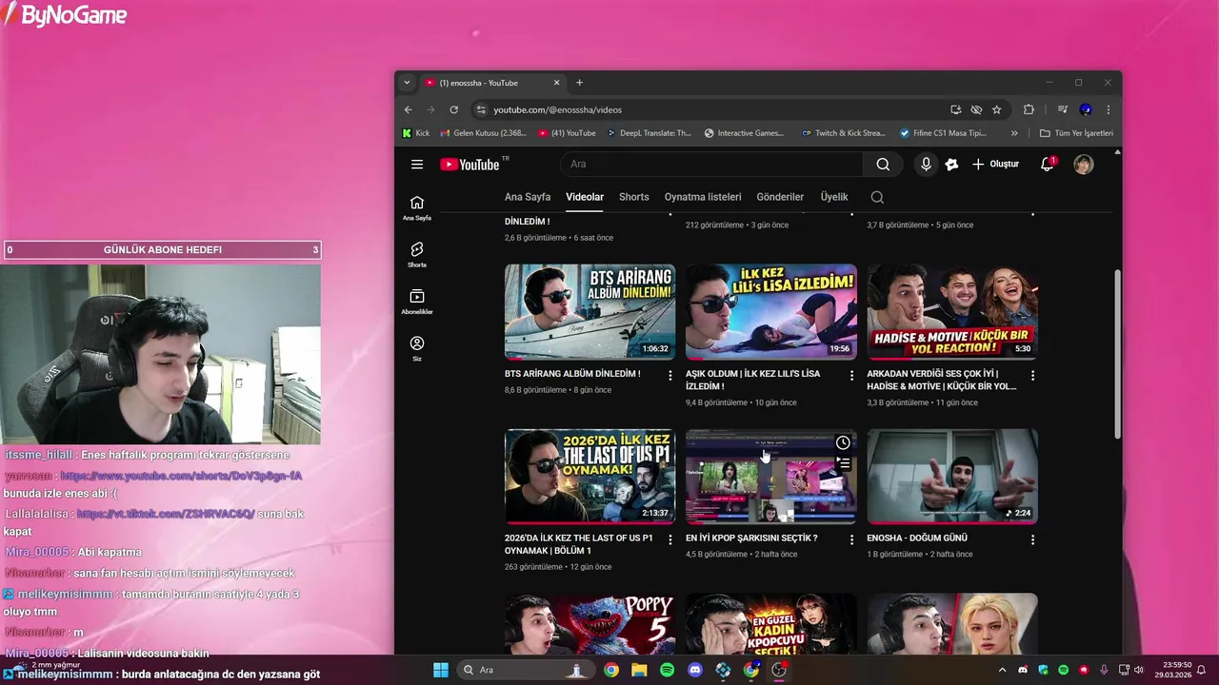Open the Üyelik tab
1219x685 pixels.
pos(834,197)
